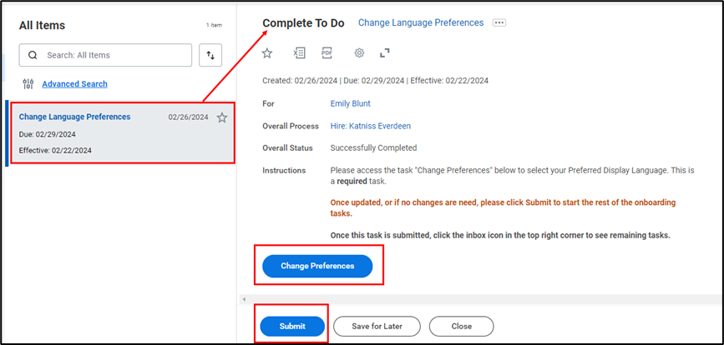Click the sort arrows button beside search
Viewport: 724px width, 345px height.
(210, 56)
